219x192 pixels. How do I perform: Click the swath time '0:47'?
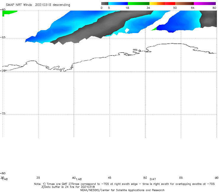pos(153,179)
